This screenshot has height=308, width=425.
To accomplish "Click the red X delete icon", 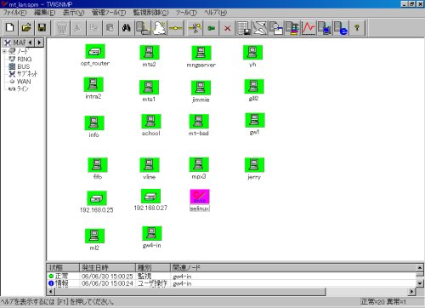I will pyautogui.click(x=227, y=28).
